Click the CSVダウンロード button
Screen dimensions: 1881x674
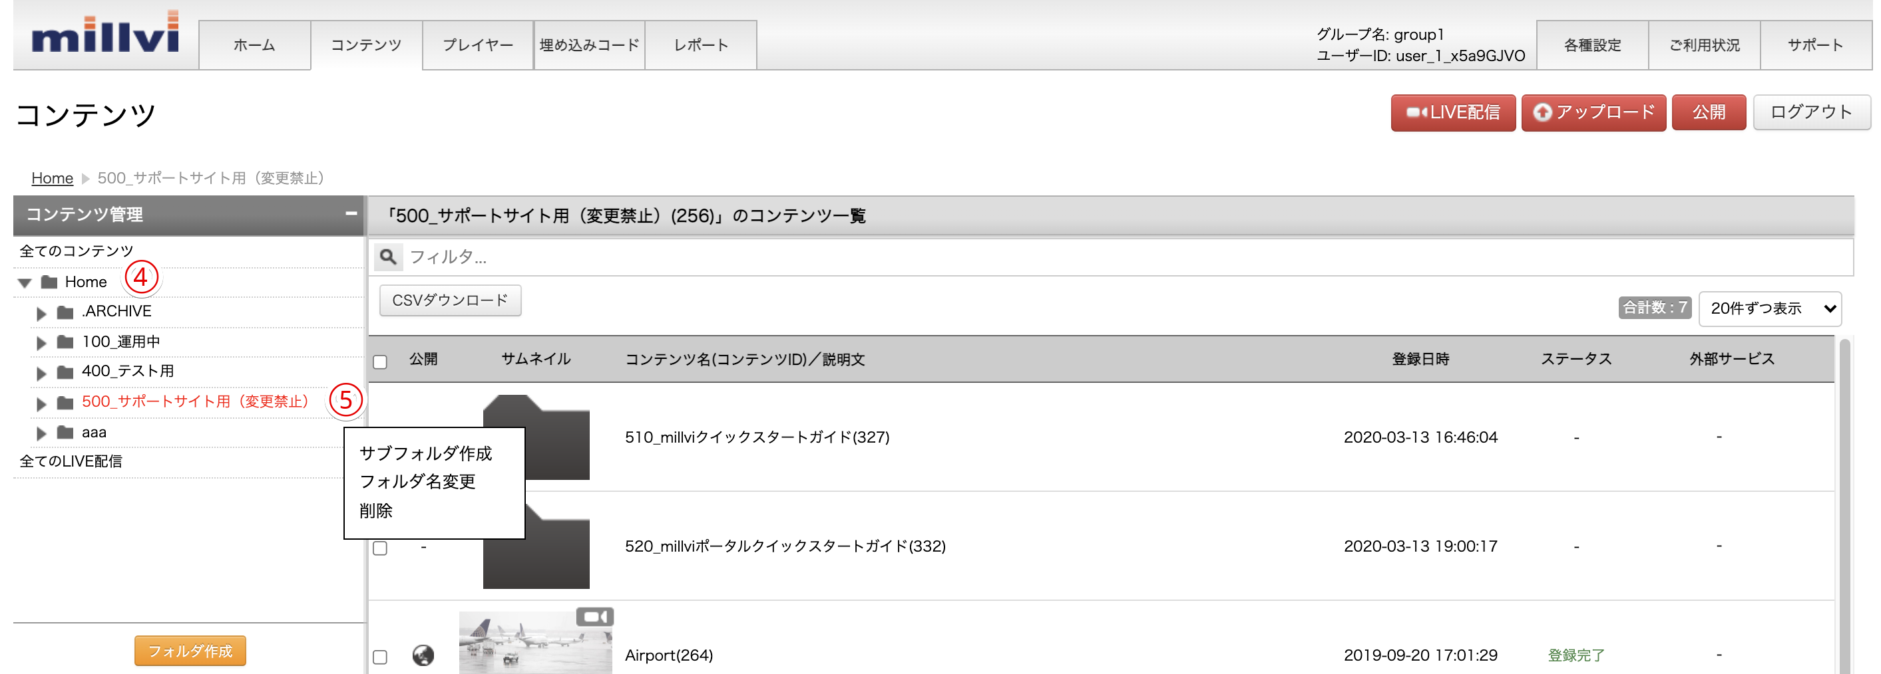[x=451, y=300]
